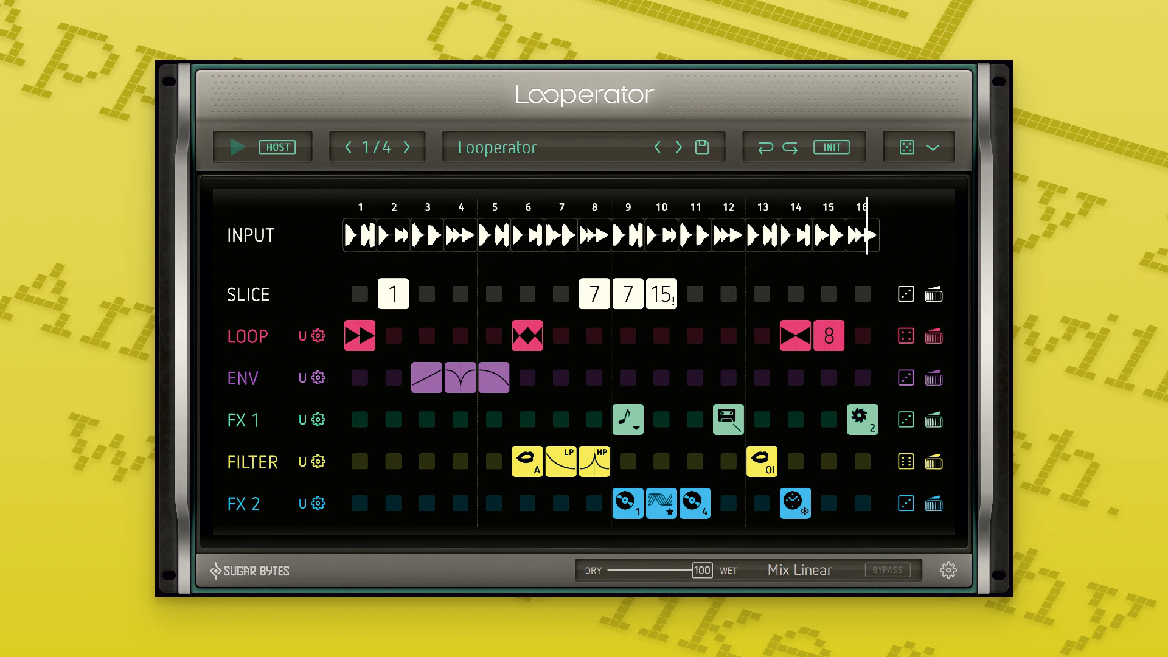Open the Mix Linear mode dropdown
The height and width of the screenshot is (657, 1168).
point(799,569)
